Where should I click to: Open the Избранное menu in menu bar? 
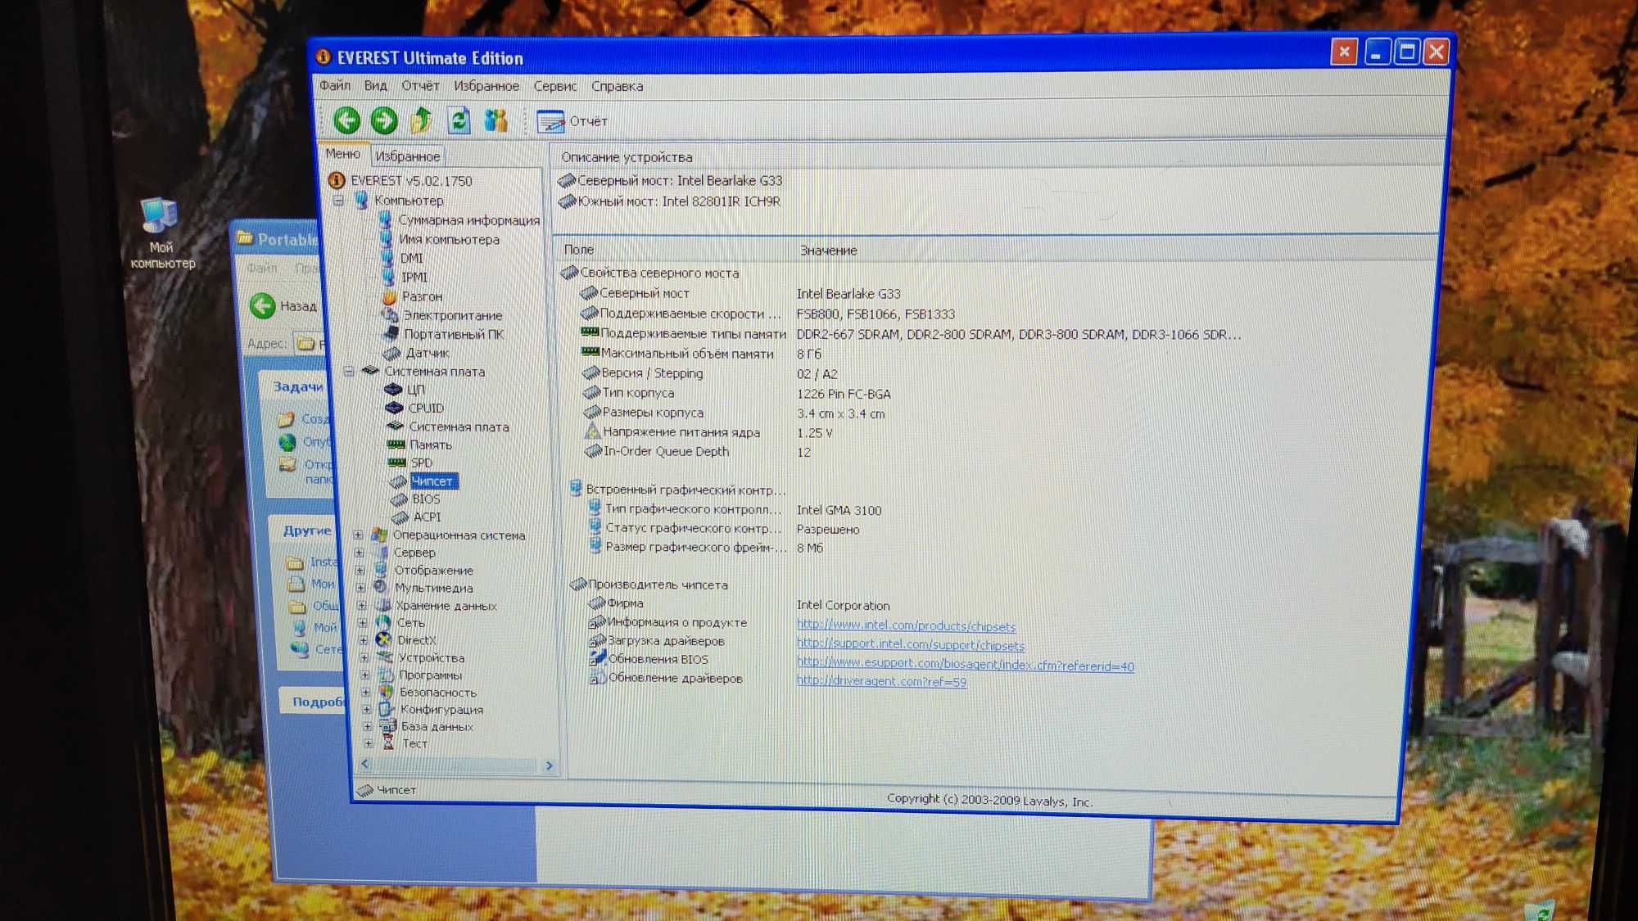486,86
